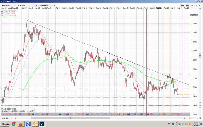Image resolution: width=203 pixels, height=127 pixels.
Task: Click the time zoom slider handle
Action: [190, 118]
